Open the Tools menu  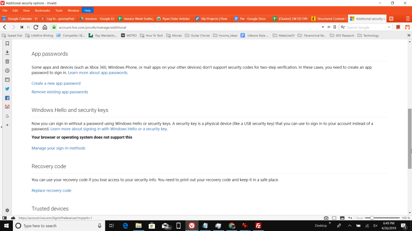point(59,10)
